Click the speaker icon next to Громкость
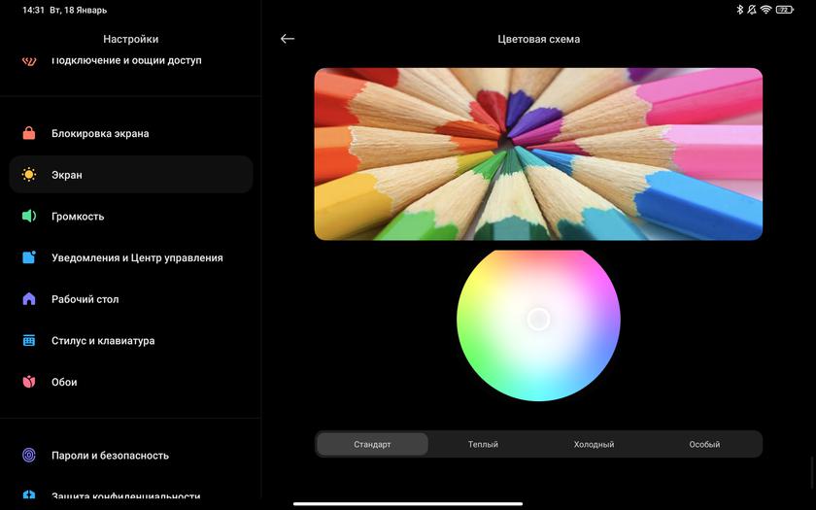Image resolution: width=816 pixels, height=510 pixels. click(x=29, y=217)
